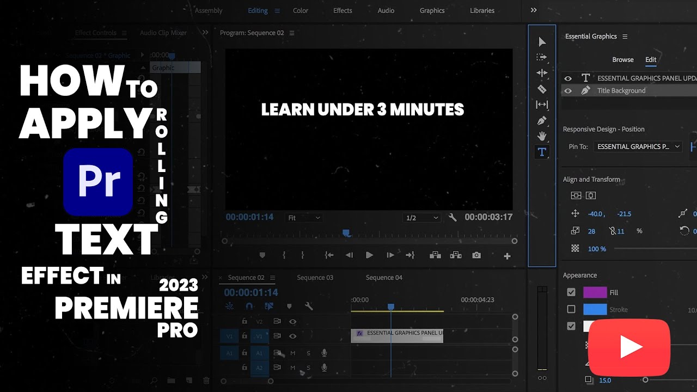697x392 pixels.
Task: Step forward one frame
Action: (390, 255)
